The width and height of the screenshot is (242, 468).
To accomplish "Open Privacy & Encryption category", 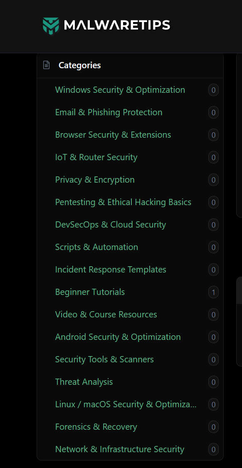I will pos(95,180).
